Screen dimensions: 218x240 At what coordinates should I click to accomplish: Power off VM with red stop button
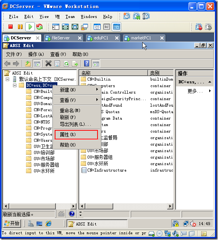pos(10,27)
